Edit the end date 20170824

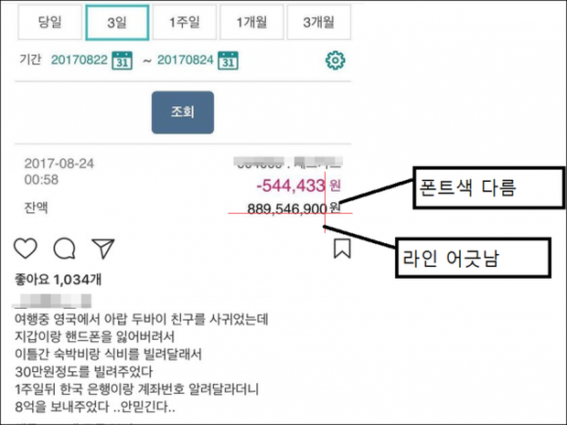tap(185, 60)
